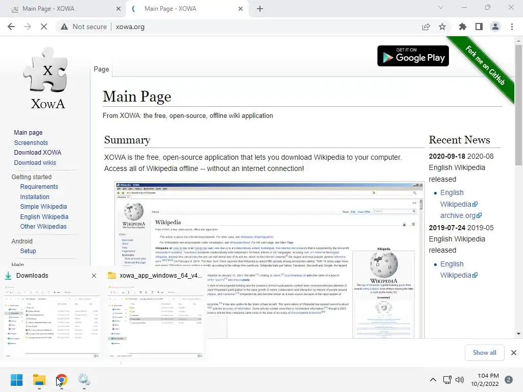523x392 pixels.
Task: Bookmark this page with the star icon
Action: 442,27
